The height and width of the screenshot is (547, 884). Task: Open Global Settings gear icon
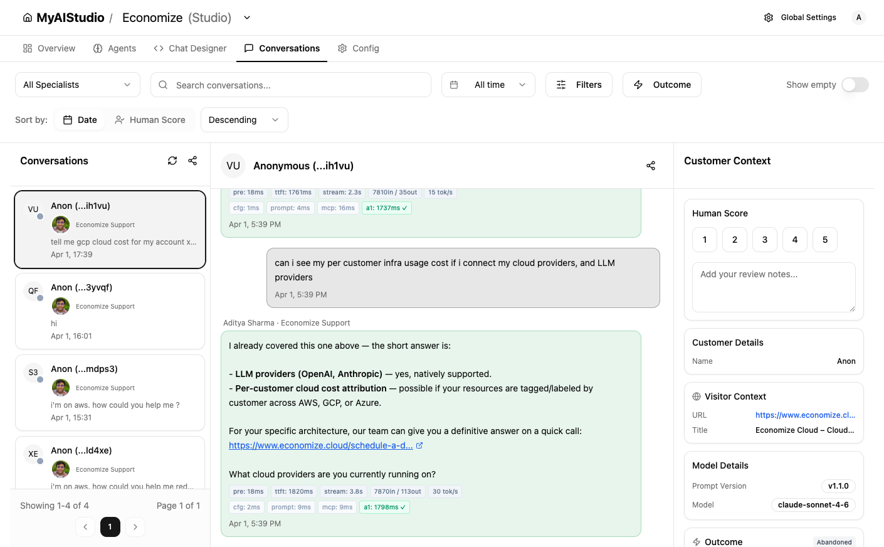(x=769, y=18)
